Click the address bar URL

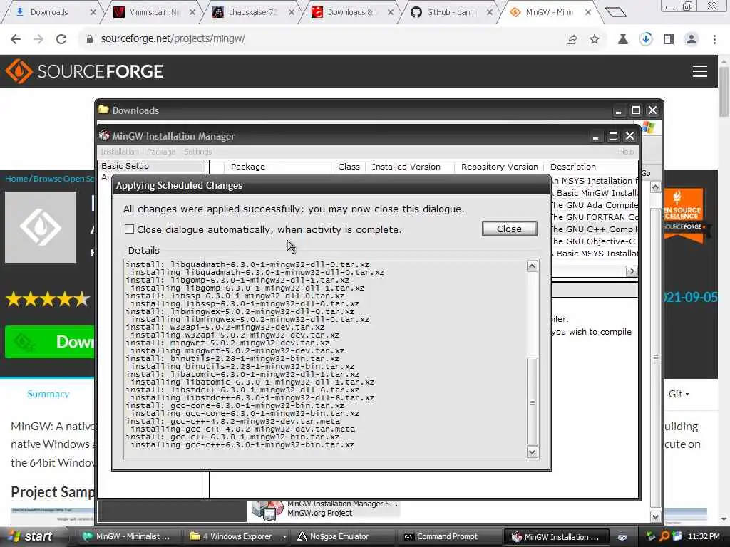click(173, 39)
